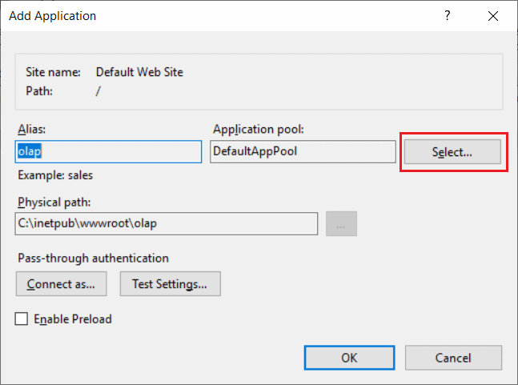Screen dimensions: 518x385
Task: Click the Enable Preload label text
Action: pyautogui.click(x=72, y=319)
